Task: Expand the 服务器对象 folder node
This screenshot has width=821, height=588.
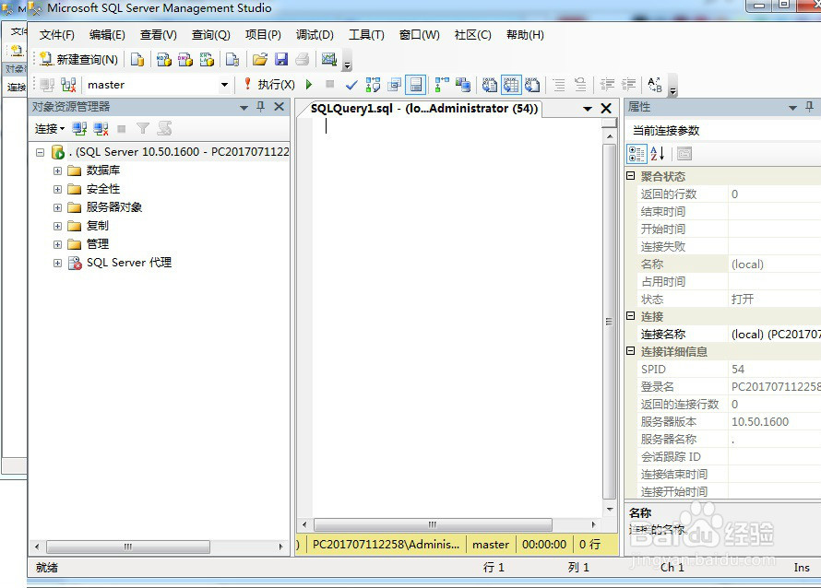Action: [x=57, y=207]
